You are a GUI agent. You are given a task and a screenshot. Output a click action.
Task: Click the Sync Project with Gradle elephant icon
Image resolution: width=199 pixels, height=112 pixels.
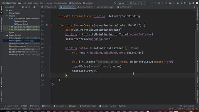(x=178, y=3)
